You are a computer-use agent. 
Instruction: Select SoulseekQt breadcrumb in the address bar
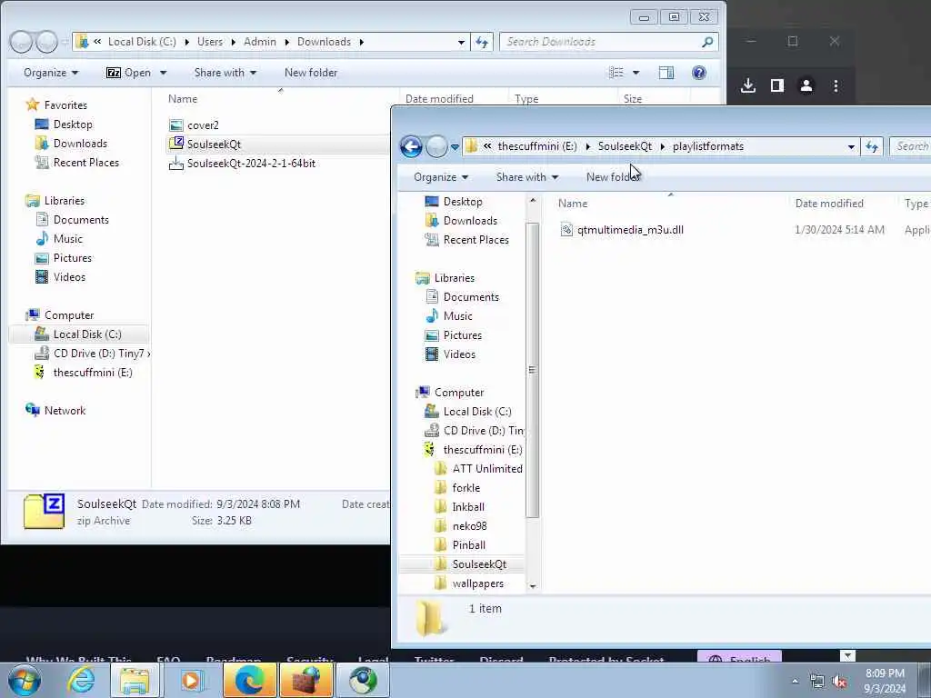click(625, 146)
